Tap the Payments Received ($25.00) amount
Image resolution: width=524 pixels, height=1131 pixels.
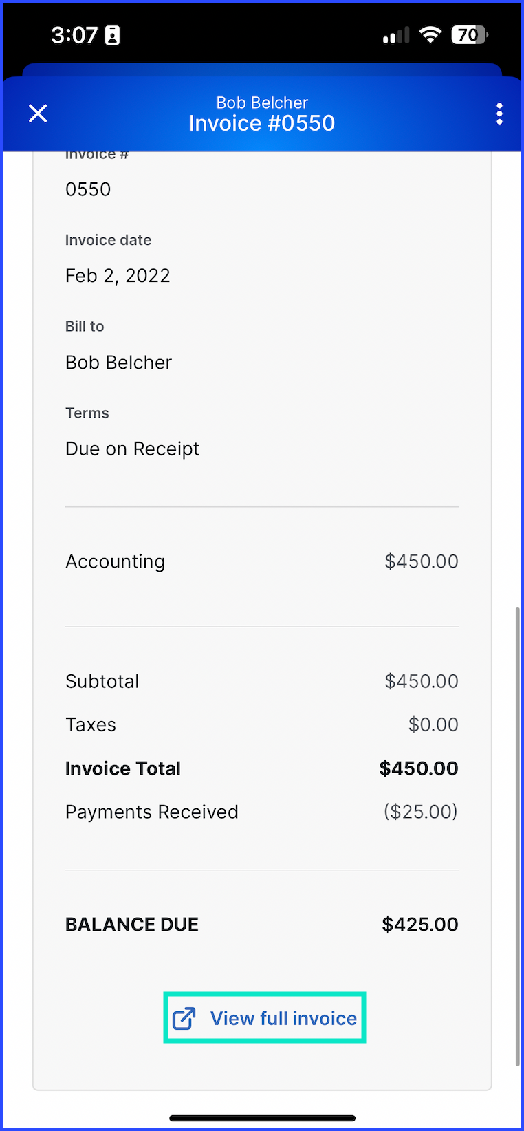[x=421, y=812]
